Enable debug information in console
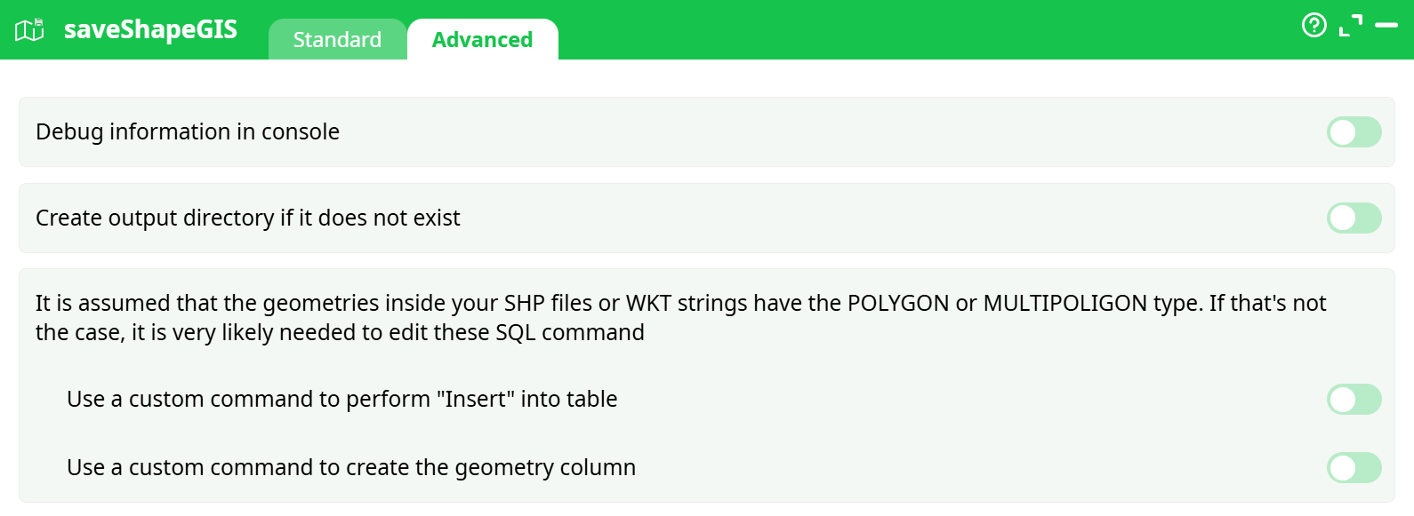The image size is (1414, 516). tap(1354, 132)
